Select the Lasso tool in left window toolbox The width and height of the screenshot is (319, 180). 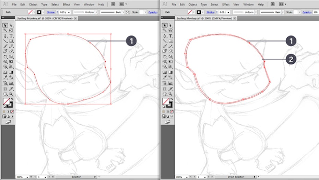point(11,31)
